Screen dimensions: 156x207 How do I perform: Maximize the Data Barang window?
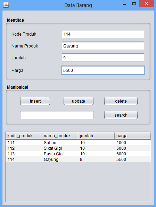[x=134, y=4]
